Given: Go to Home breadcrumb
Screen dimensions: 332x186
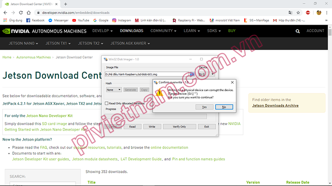Looking at the screenshot, I should [x=7, y=57].
